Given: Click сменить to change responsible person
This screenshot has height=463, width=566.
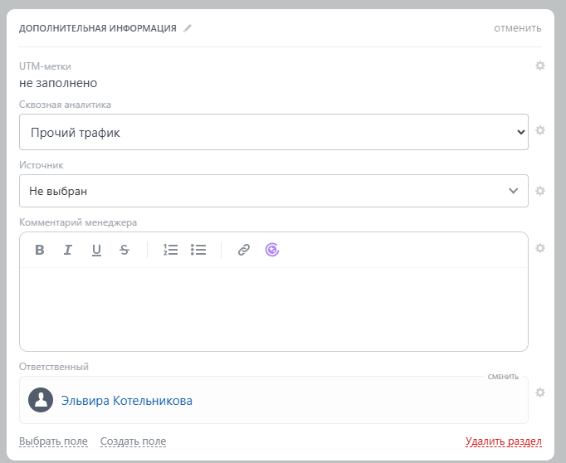Looking at the screenshot, I should (x=503, y=377).
